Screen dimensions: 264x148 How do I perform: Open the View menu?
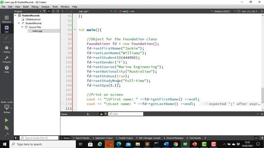pyautogui.click(x=17, y=7)
